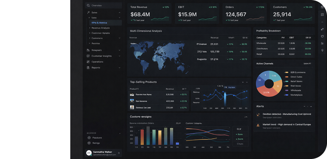Screen dimensions: 327x159
Task: Click the Reports document icon
Action: 88,68
